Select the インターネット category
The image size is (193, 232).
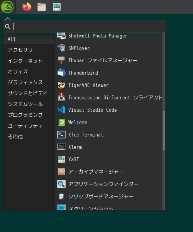tap(29, 61)
